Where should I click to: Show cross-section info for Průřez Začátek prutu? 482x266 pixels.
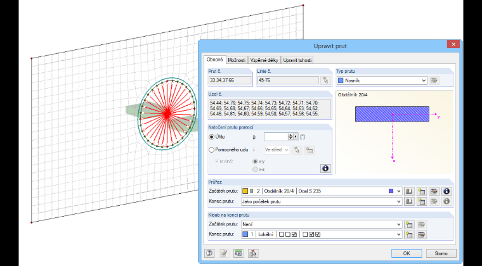coord(446,191)
